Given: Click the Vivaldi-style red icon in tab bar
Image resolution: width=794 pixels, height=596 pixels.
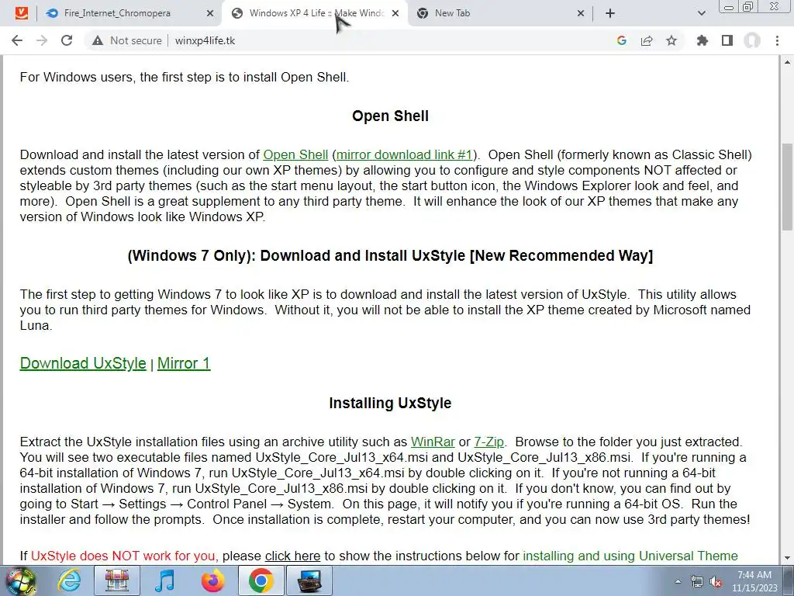Looking at the screenshot, I should click(21, 13).
